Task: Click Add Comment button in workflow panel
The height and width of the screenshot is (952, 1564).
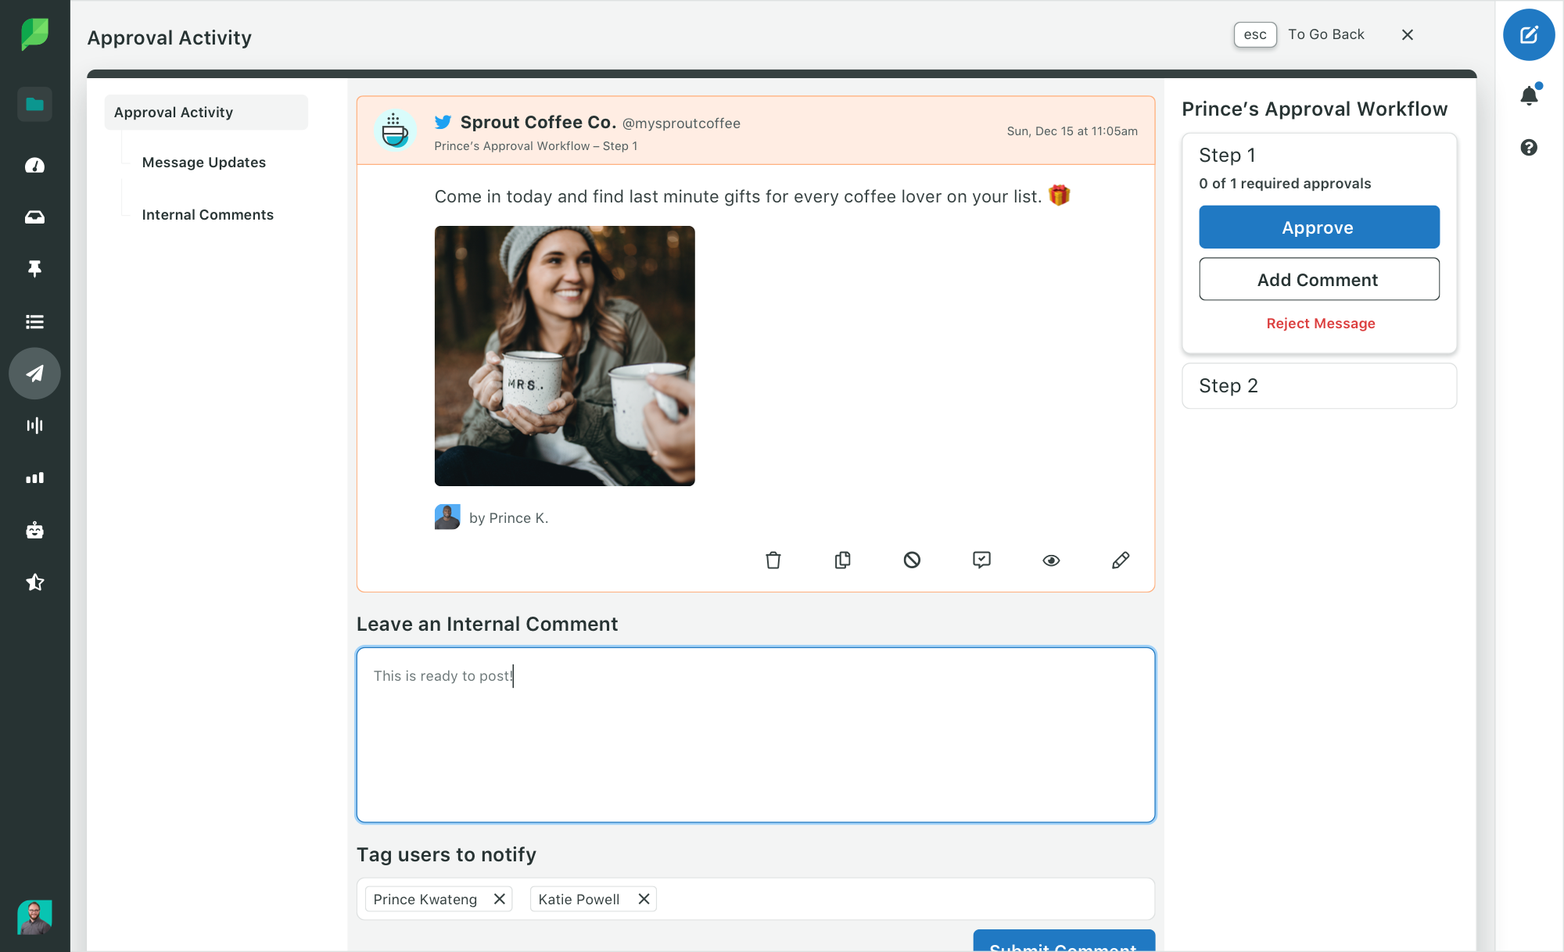Action: click(x=1318, y=279)
